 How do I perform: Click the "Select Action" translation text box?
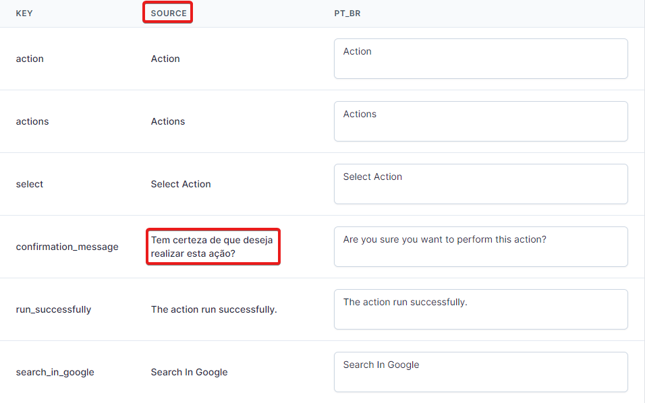tap(480, 184)
